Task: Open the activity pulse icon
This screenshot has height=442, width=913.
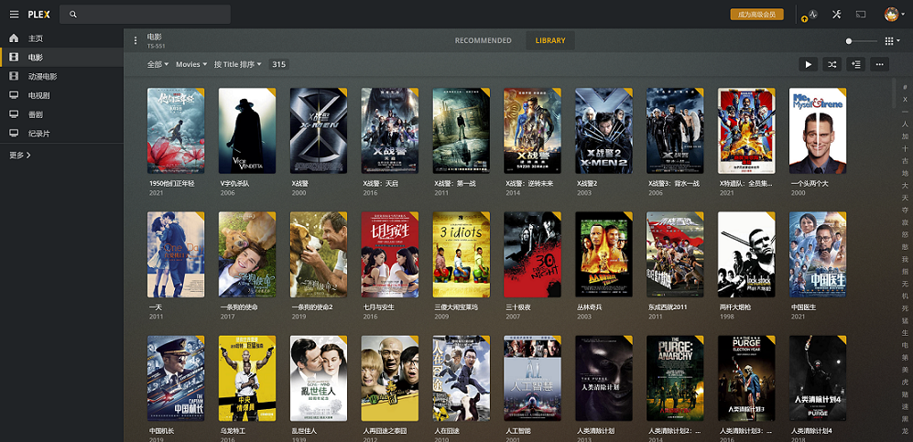Action: (x=813, y=15)
